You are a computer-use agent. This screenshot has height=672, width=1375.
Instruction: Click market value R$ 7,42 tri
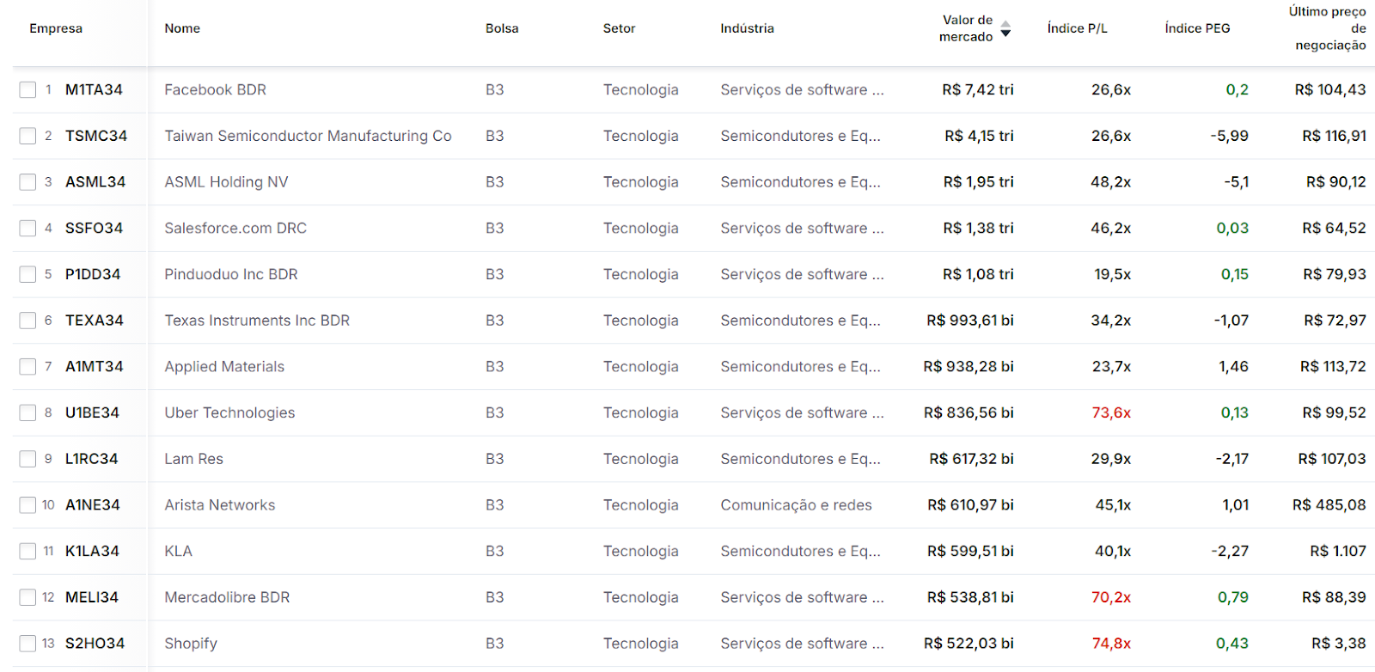pos(978,89)
